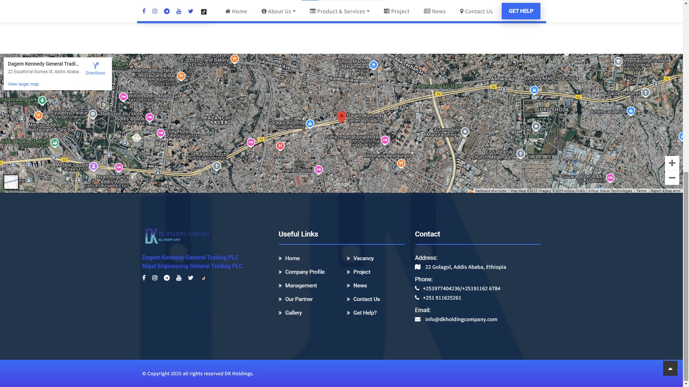Click the View larger map link

click(x=23, y=84)
